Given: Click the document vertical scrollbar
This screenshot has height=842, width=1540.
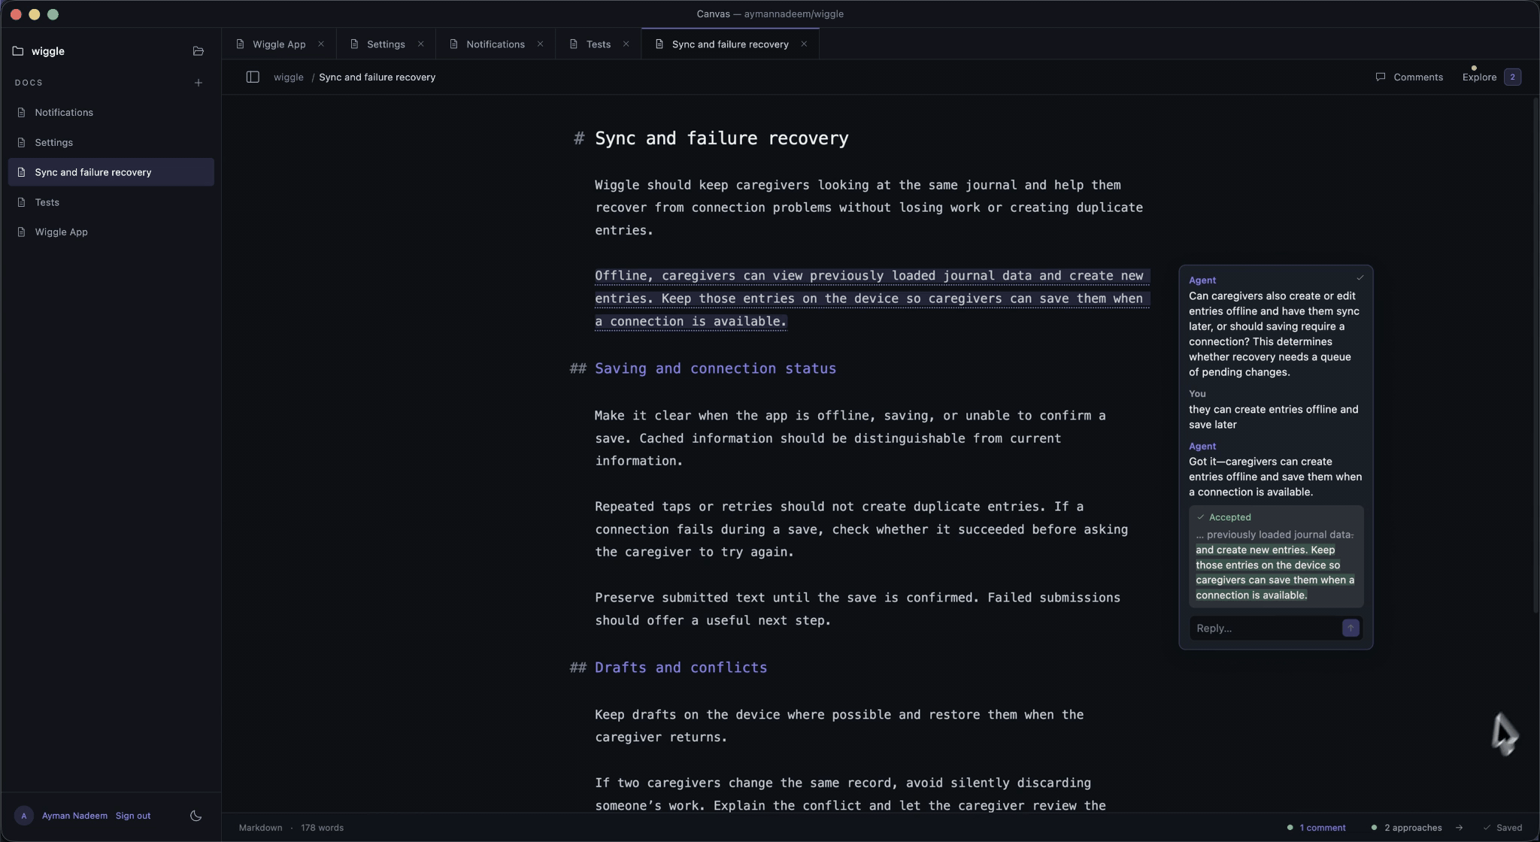Looking at the screenshot, I should (1535, 353).
